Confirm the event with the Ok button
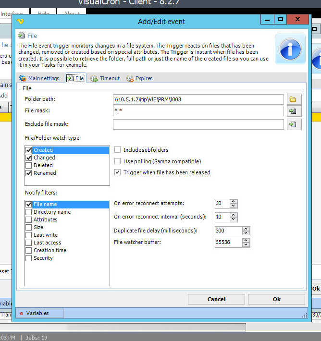The width and height of the screenshot is (321, 341). [x=276, y=299]
